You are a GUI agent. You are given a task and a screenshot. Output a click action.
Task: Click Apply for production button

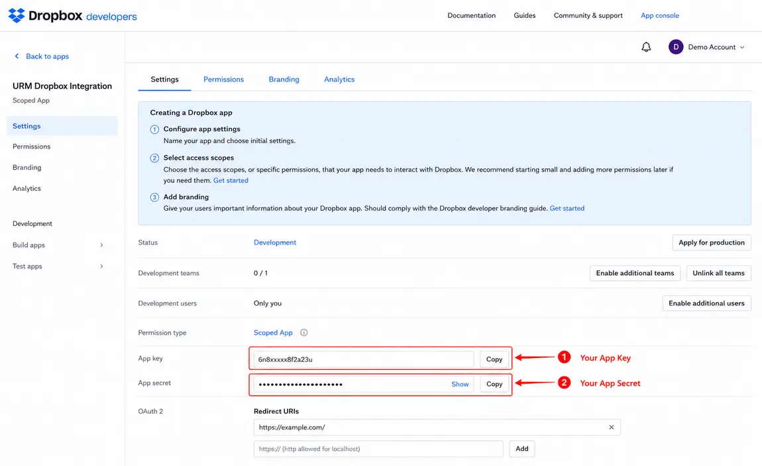tap(712, 243)
